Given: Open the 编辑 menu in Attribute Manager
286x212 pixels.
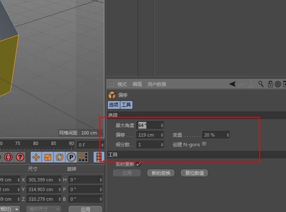Looking at the screenshot, I should coord(137,84).
